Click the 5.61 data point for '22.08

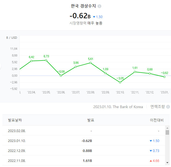click(x=91, y=63)
